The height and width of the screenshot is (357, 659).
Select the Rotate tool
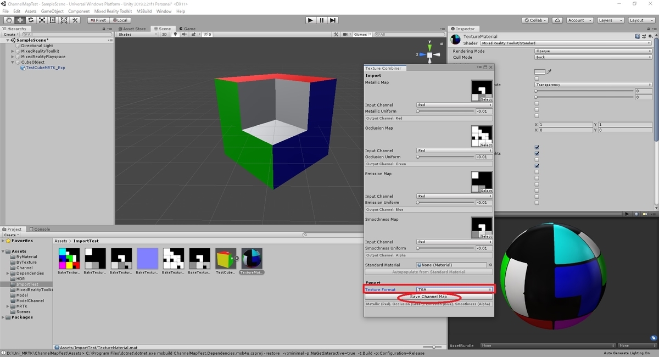[31, 20]
